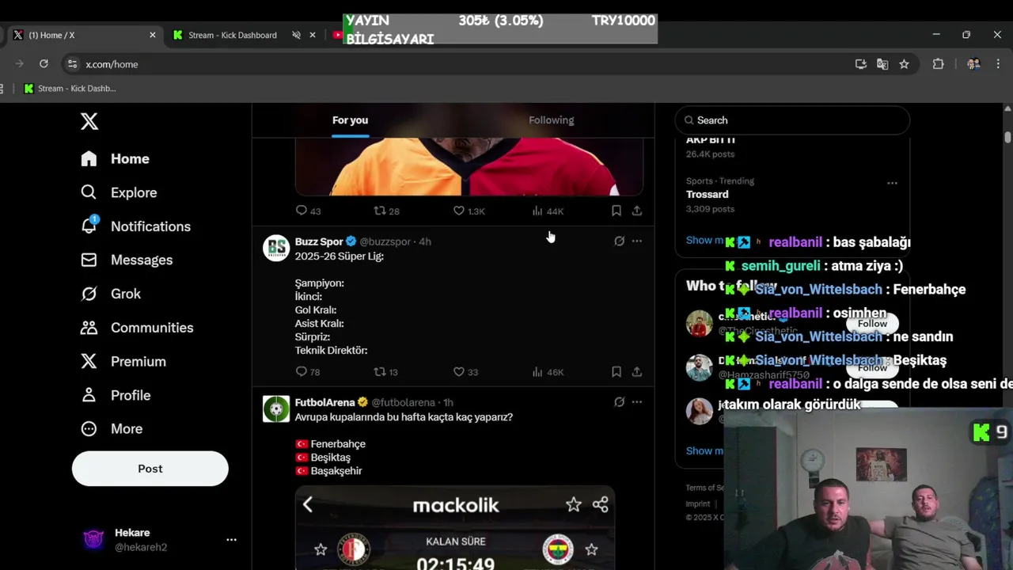This screenshot has height=570, width=1013.
Task: Click the X logo in the sidebar
Action: (89, 121)
